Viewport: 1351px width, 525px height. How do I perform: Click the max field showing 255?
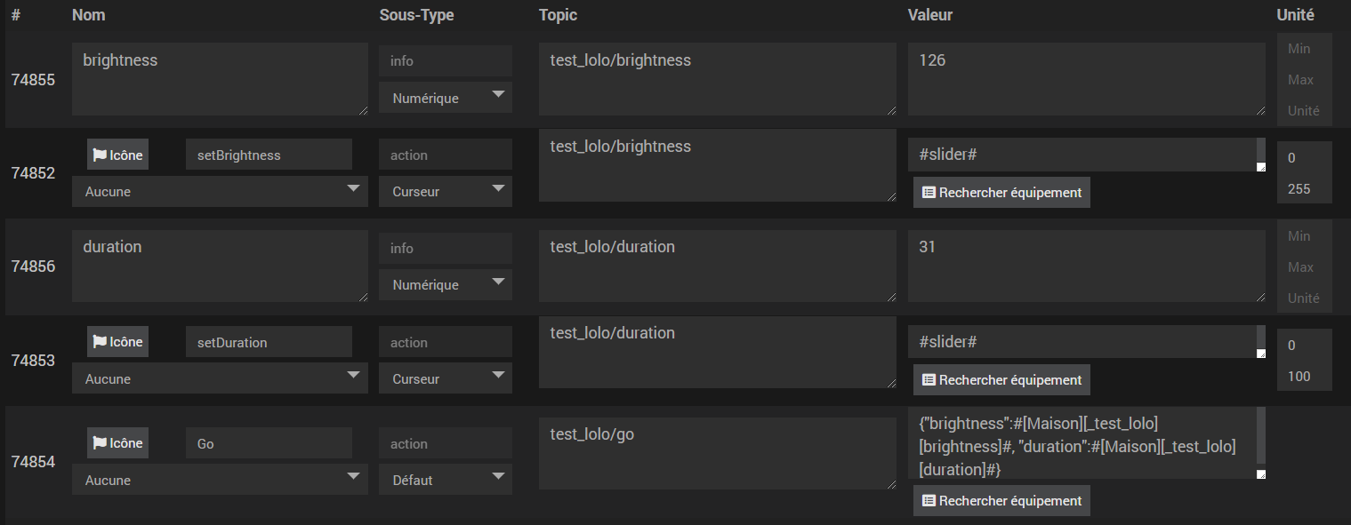1304,189
